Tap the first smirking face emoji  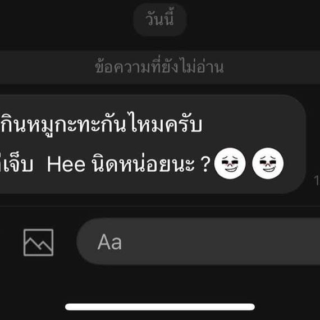tap(230, 163)
